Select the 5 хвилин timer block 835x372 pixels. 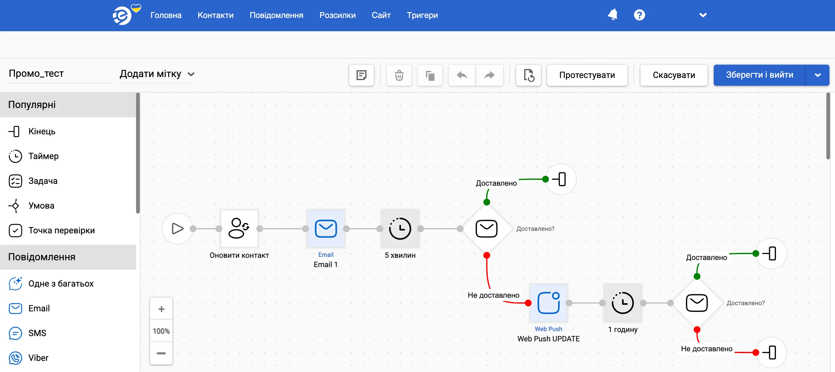(x=400, y=229)
